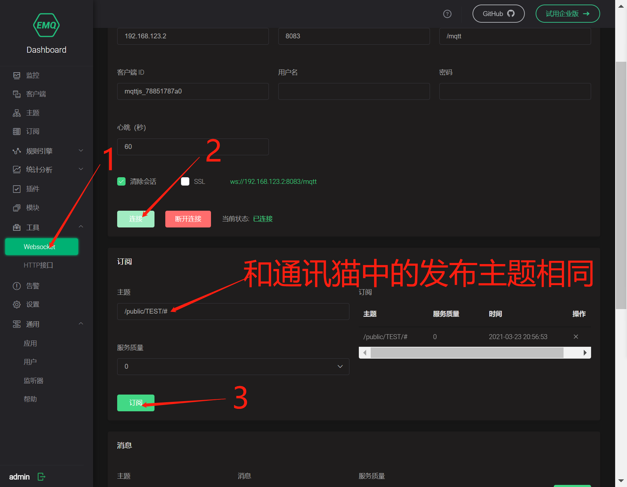Screen dimensions: 627x487
Task: Click the page vertical scrollbar thumb
Action: (621, 186)
